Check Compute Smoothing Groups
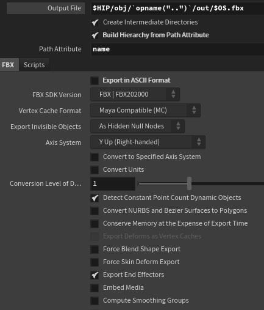 click(x=95, y=301)
